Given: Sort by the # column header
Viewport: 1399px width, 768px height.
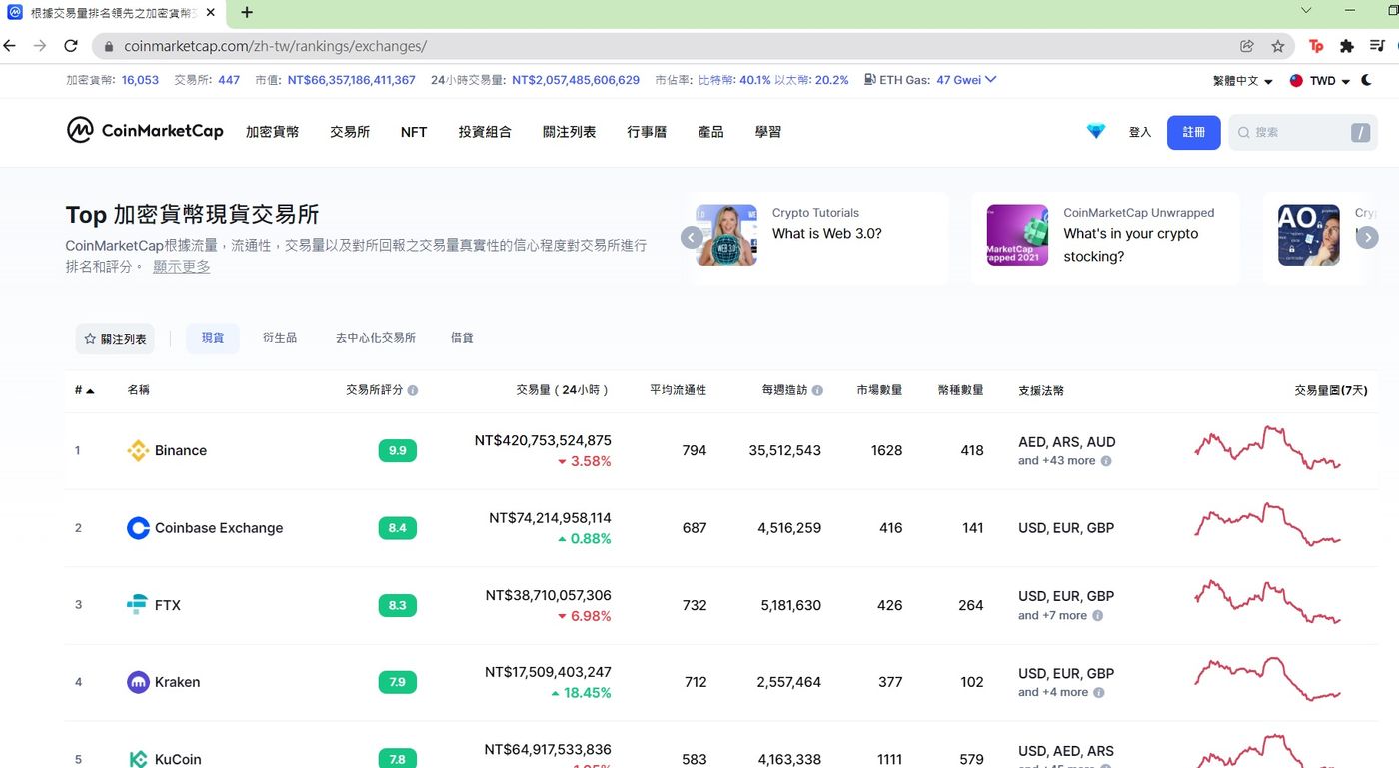Looking at the screenshot, I should coord(84,390).
